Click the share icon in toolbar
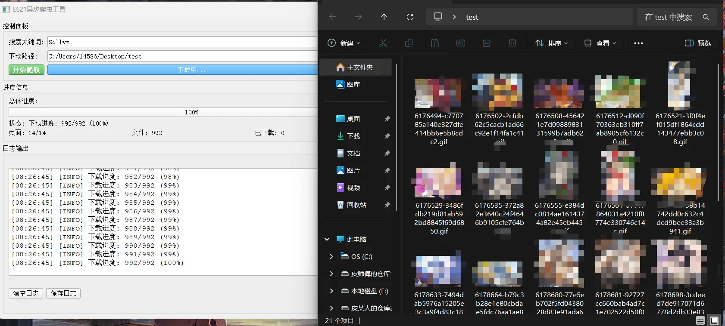Image resolution: width=725 pixels, height=326 pixels. click(487, 43)
